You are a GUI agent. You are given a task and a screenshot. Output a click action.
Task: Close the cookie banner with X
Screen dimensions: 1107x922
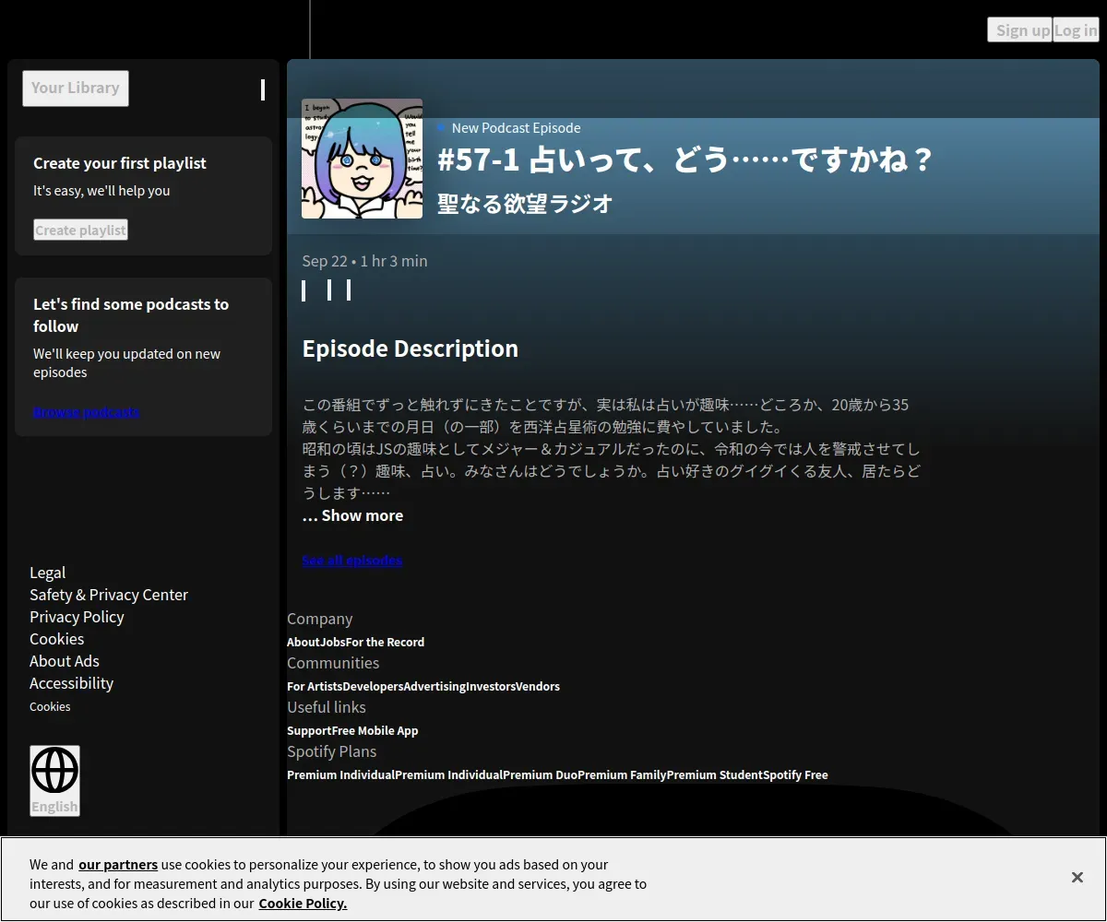[x=1077, y=877]
